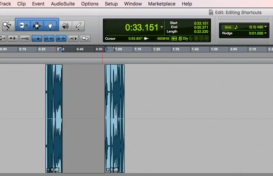
Task: Click the Grid value 0|0|480
Action: tap(256, 27)
